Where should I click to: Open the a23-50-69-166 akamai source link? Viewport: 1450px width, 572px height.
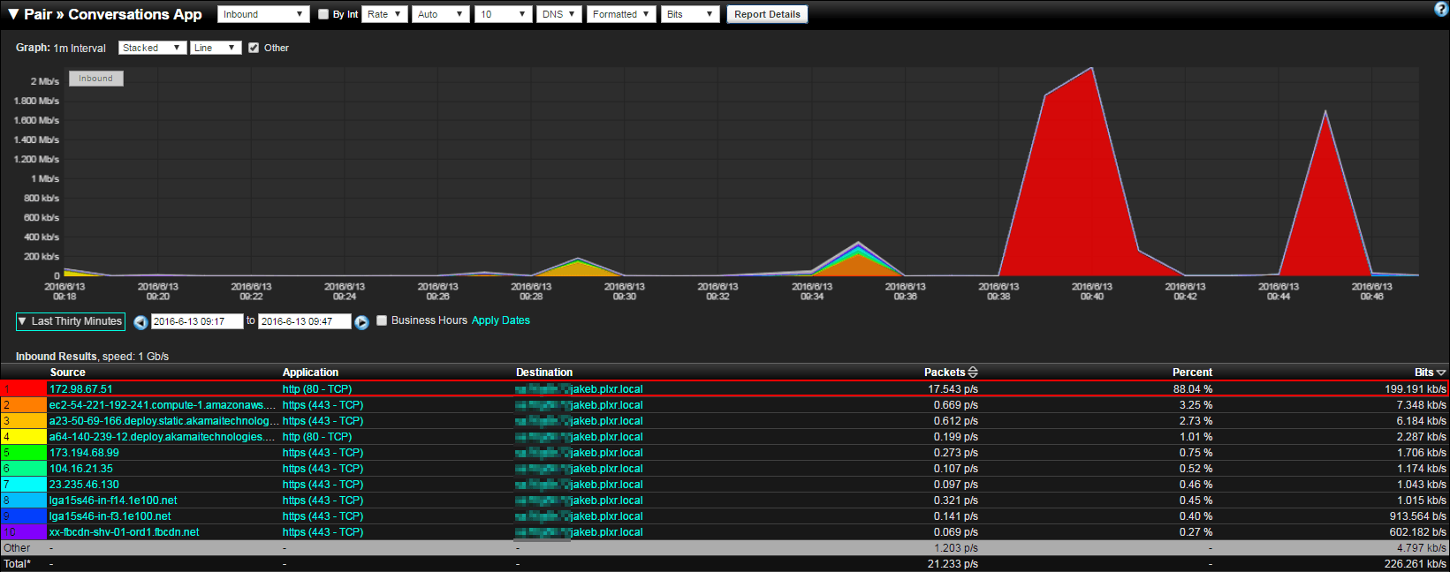163,421
